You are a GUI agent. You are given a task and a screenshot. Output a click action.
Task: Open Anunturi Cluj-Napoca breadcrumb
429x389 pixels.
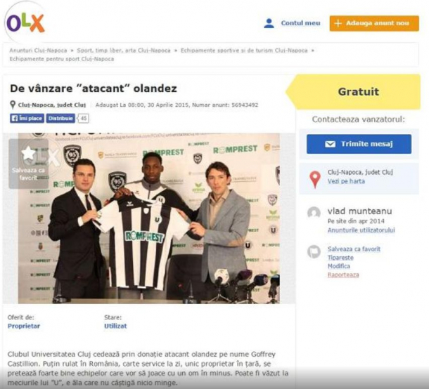click(x=38, y=51)
